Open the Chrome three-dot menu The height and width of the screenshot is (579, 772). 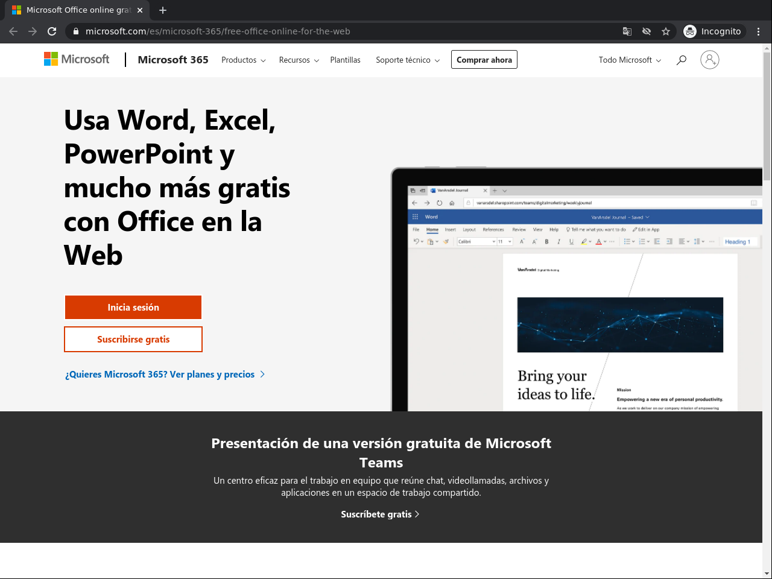pyautogui.click(x=759, y=31)
